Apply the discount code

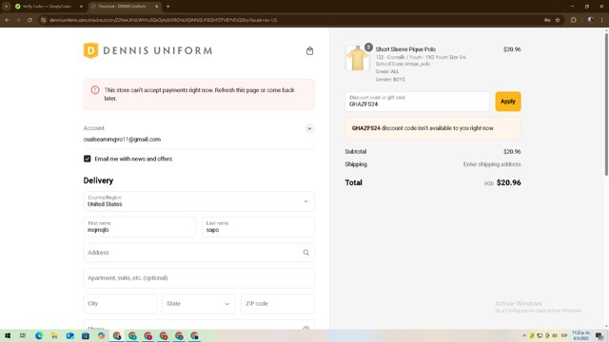[508, 102]
